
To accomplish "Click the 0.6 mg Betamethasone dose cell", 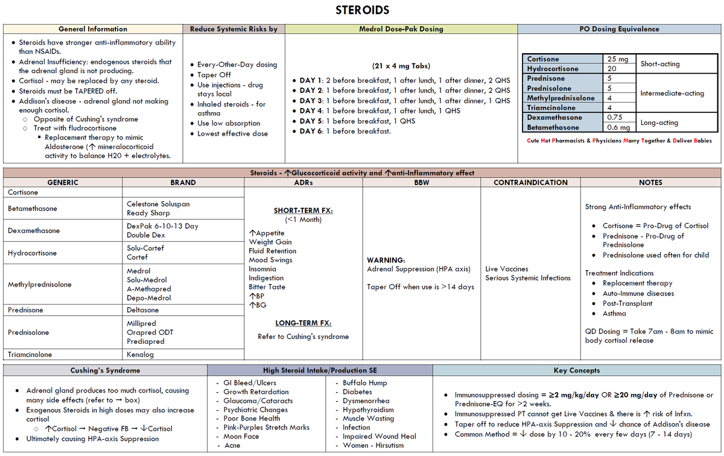I will tap(618, 127).
